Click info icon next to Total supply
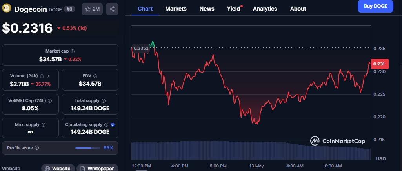Image resolution: width=402 pixels, height=171 pixels. click(104, 101)
